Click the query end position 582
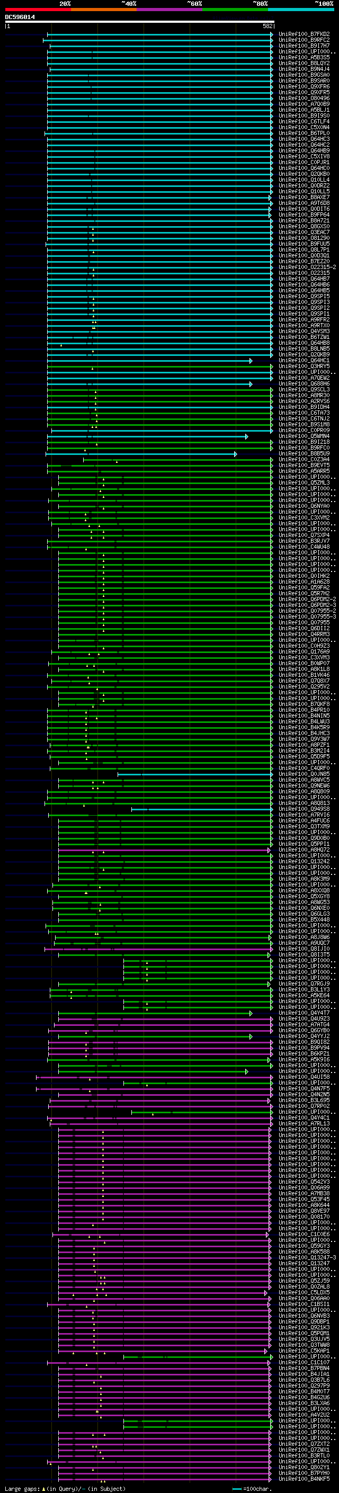The height and width of the screenshot is (1493, 339). [267, 26]
